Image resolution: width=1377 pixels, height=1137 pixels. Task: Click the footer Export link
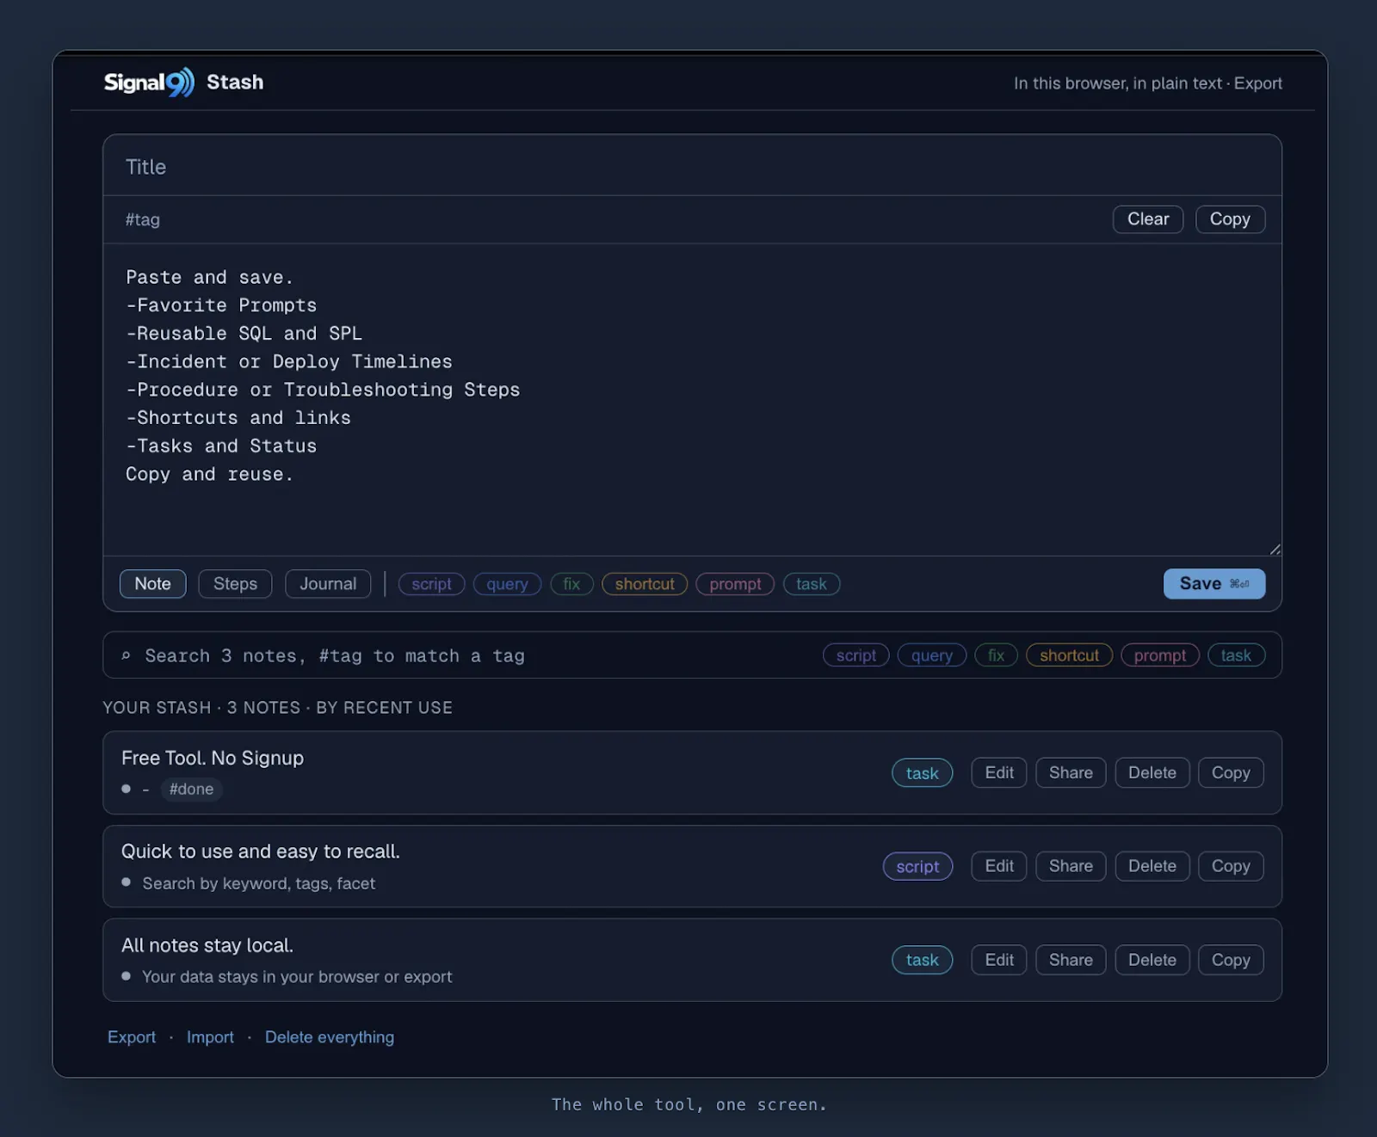(132, 1037)
